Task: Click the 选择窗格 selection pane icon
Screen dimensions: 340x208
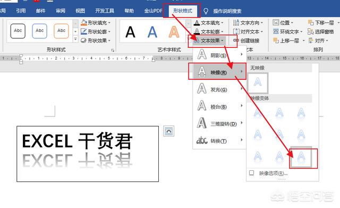Action: coord(310,32)
